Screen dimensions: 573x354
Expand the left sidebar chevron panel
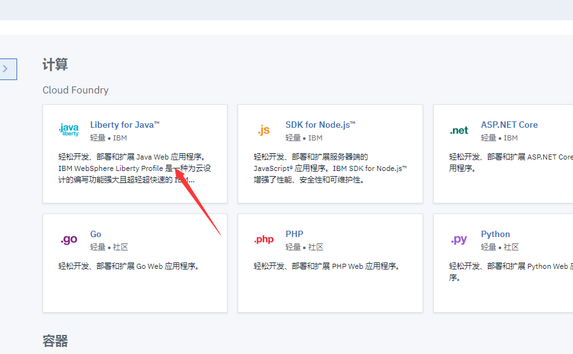tap(8, 69)
